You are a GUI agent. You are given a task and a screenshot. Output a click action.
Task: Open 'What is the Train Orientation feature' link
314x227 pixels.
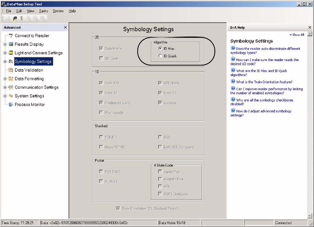pos(261,82)
